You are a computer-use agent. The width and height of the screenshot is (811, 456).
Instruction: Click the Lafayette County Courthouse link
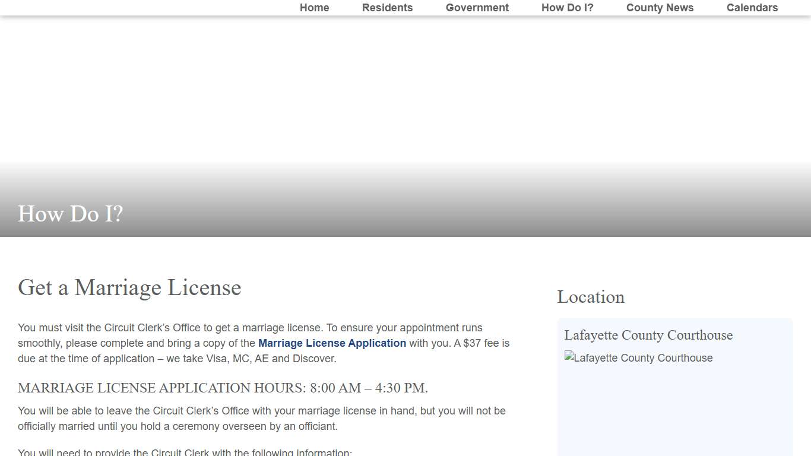click(648, 335)
